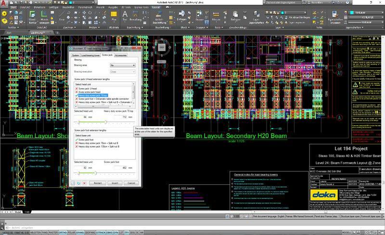Click the screw jack head extension slider

(104, 122)
